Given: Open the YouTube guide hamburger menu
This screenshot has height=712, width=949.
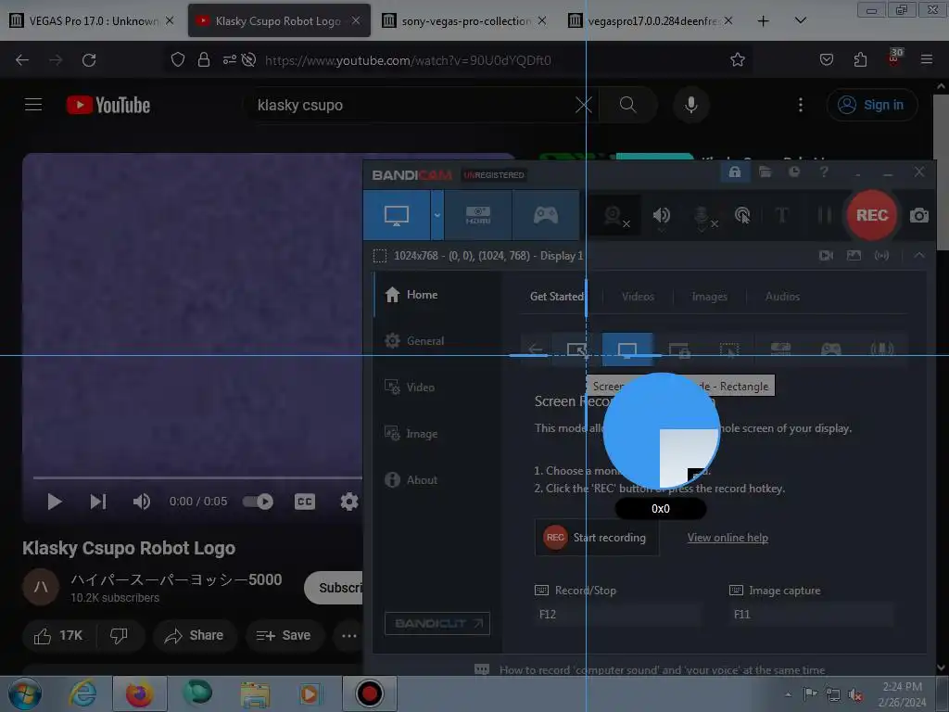Looking at the screenshot, I should pyautogui.click(x=33, y=105).
